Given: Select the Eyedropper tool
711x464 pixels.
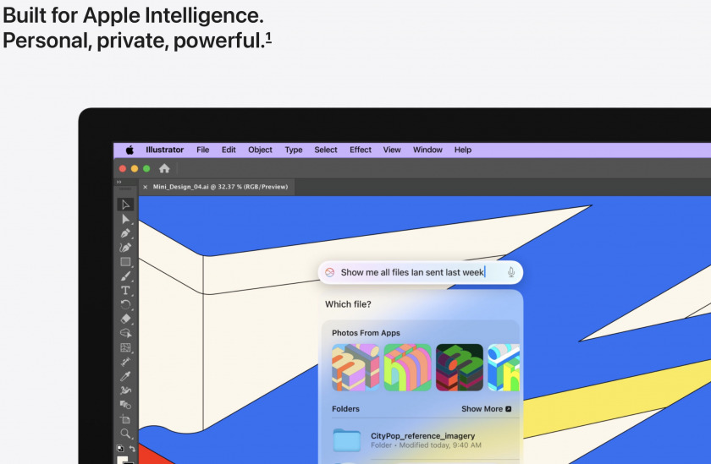Looking at the screenshot, I should [x=125, y=376].
